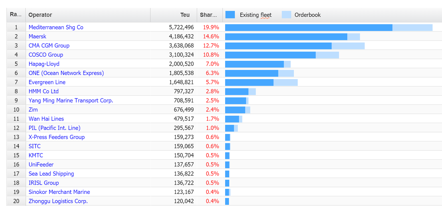
Task: Open the KMTC operator link
Action: point(36,156)
